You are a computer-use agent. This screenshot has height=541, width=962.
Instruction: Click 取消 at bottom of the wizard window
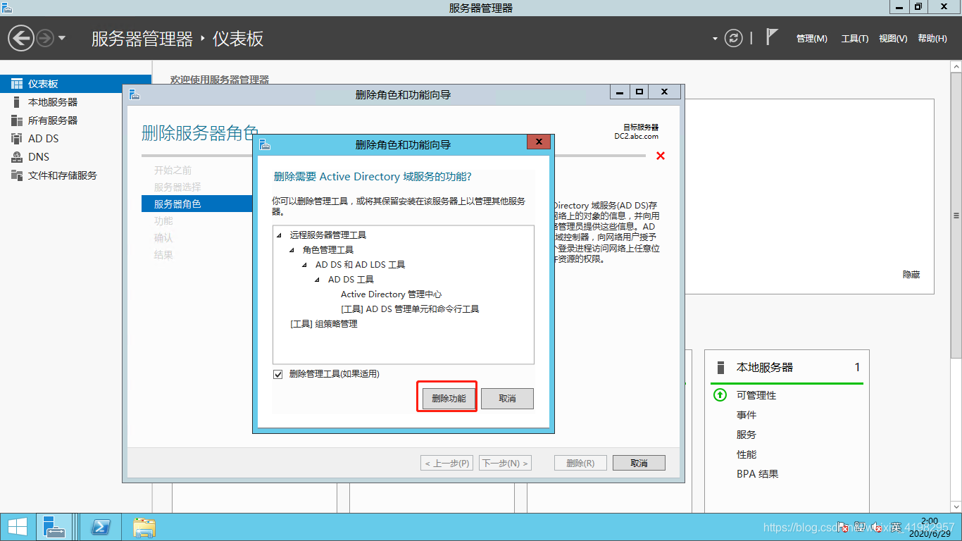(639, 463)
